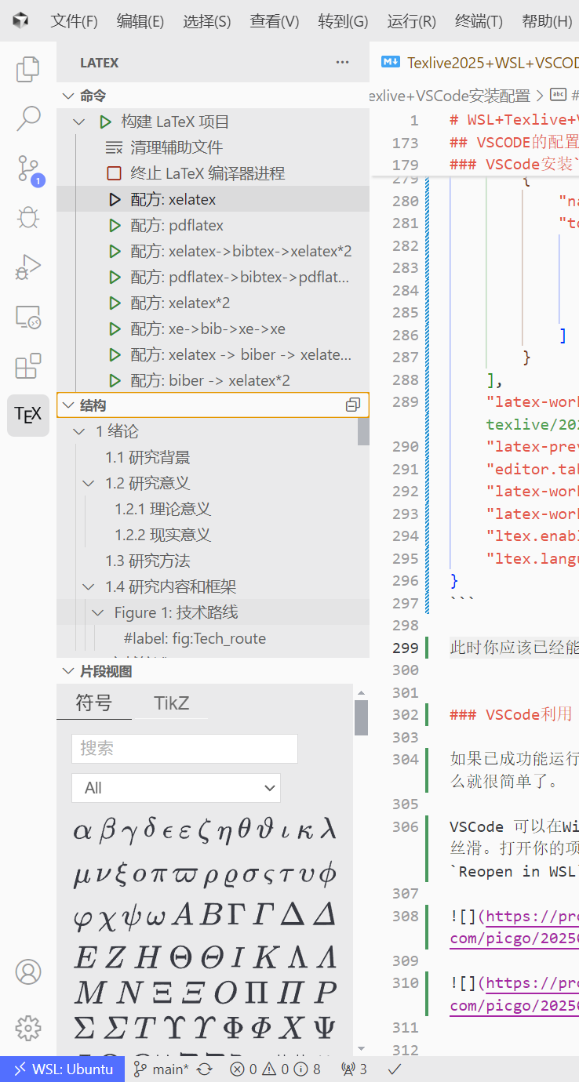
Task: Open the LATEX panel more actions menu
Action: click(342, 63)
